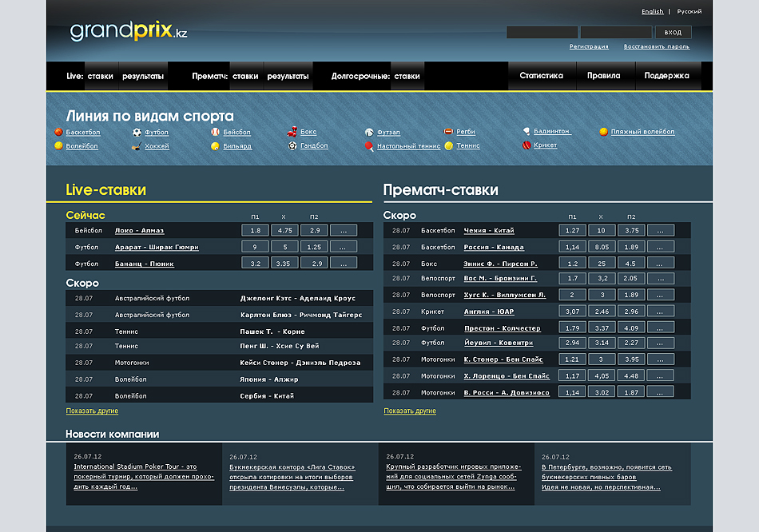Open the Поддержка menu tab
This screenshot has width=759, height=532.
pyautogui.click(x=666, y=76)
